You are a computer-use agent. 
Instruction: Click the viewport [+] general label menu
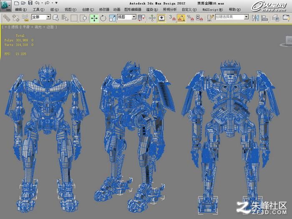[6, 27]
